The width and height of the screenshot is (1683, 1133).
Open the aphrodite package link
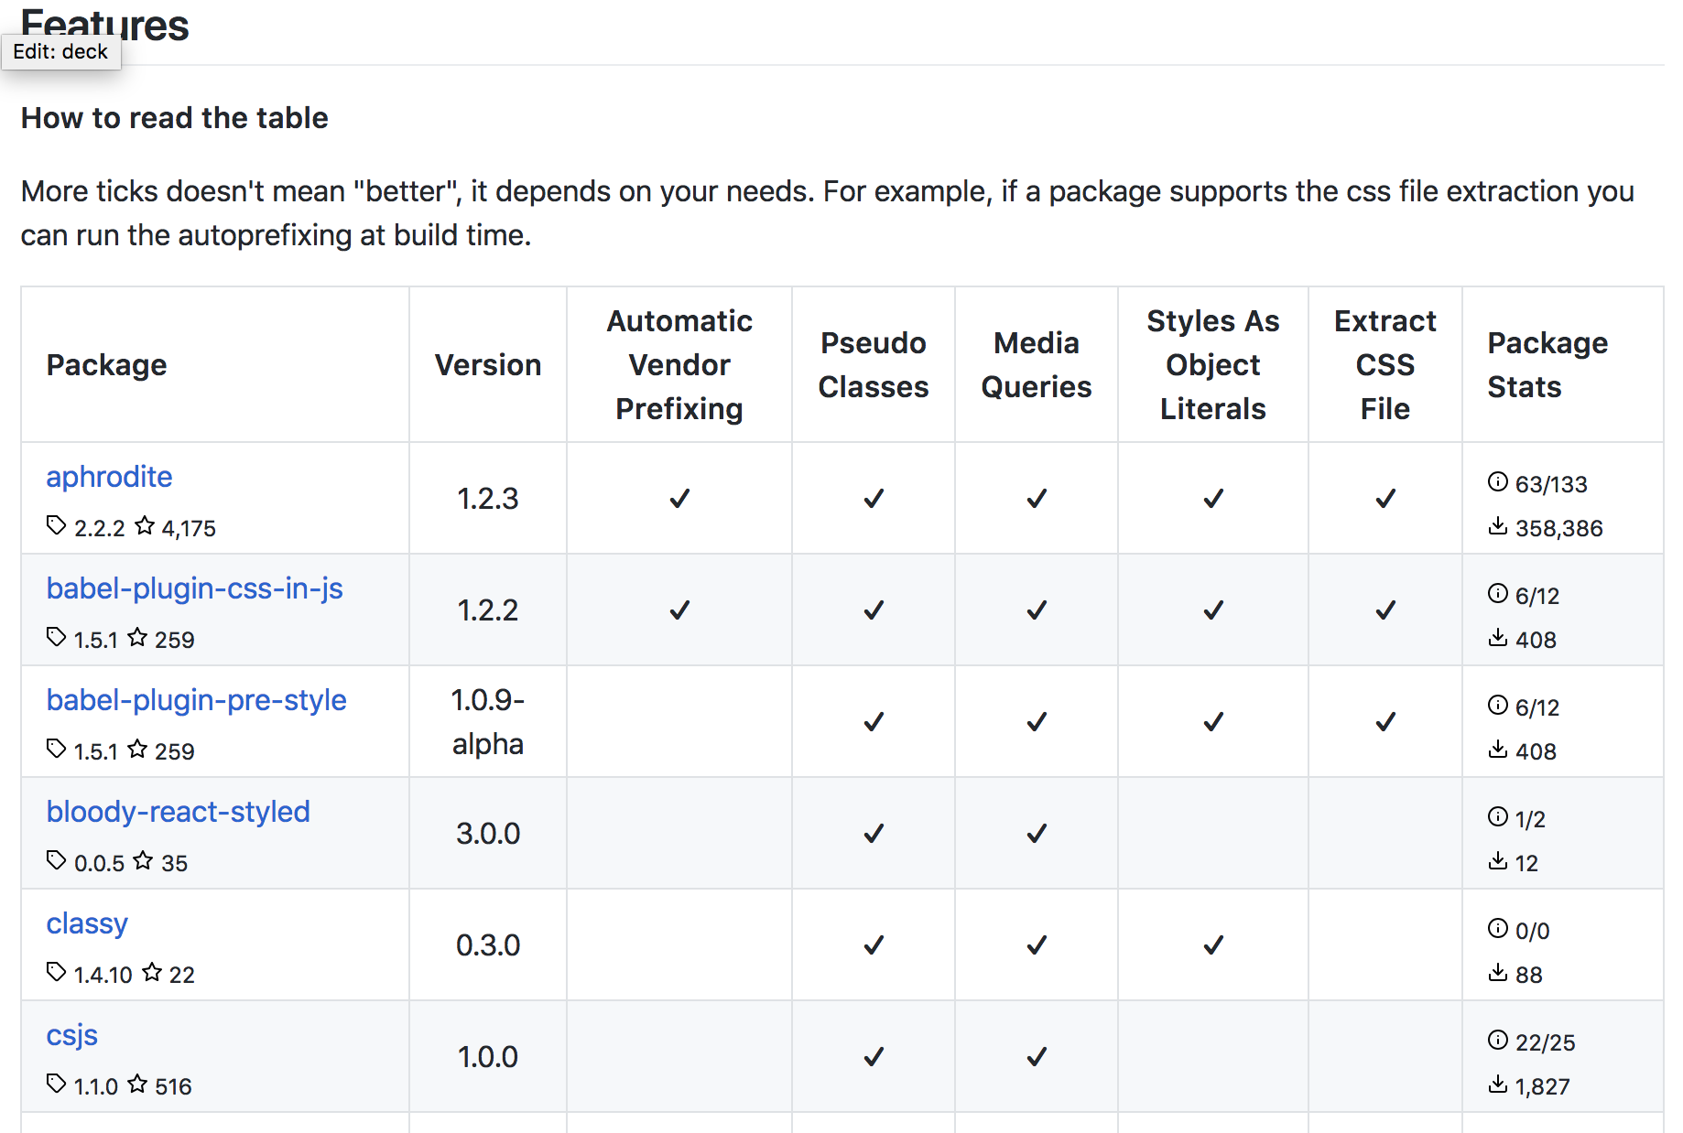point(109,477)
